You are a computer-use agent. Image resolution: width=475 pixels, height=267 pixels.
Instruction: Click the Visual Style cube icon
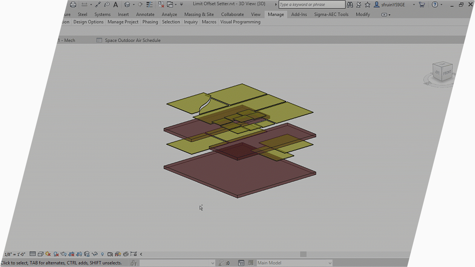point(40,254)
